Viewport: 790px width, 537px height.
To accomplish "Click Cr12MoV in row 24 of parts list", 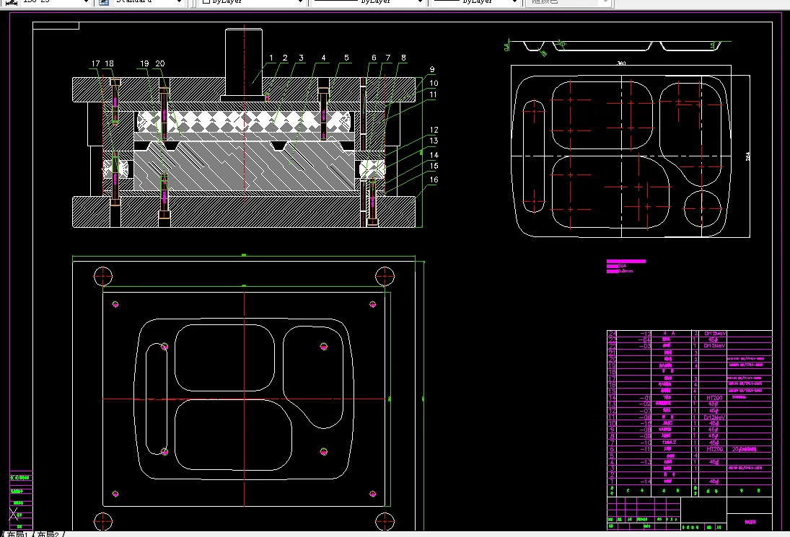I will 715,334.
